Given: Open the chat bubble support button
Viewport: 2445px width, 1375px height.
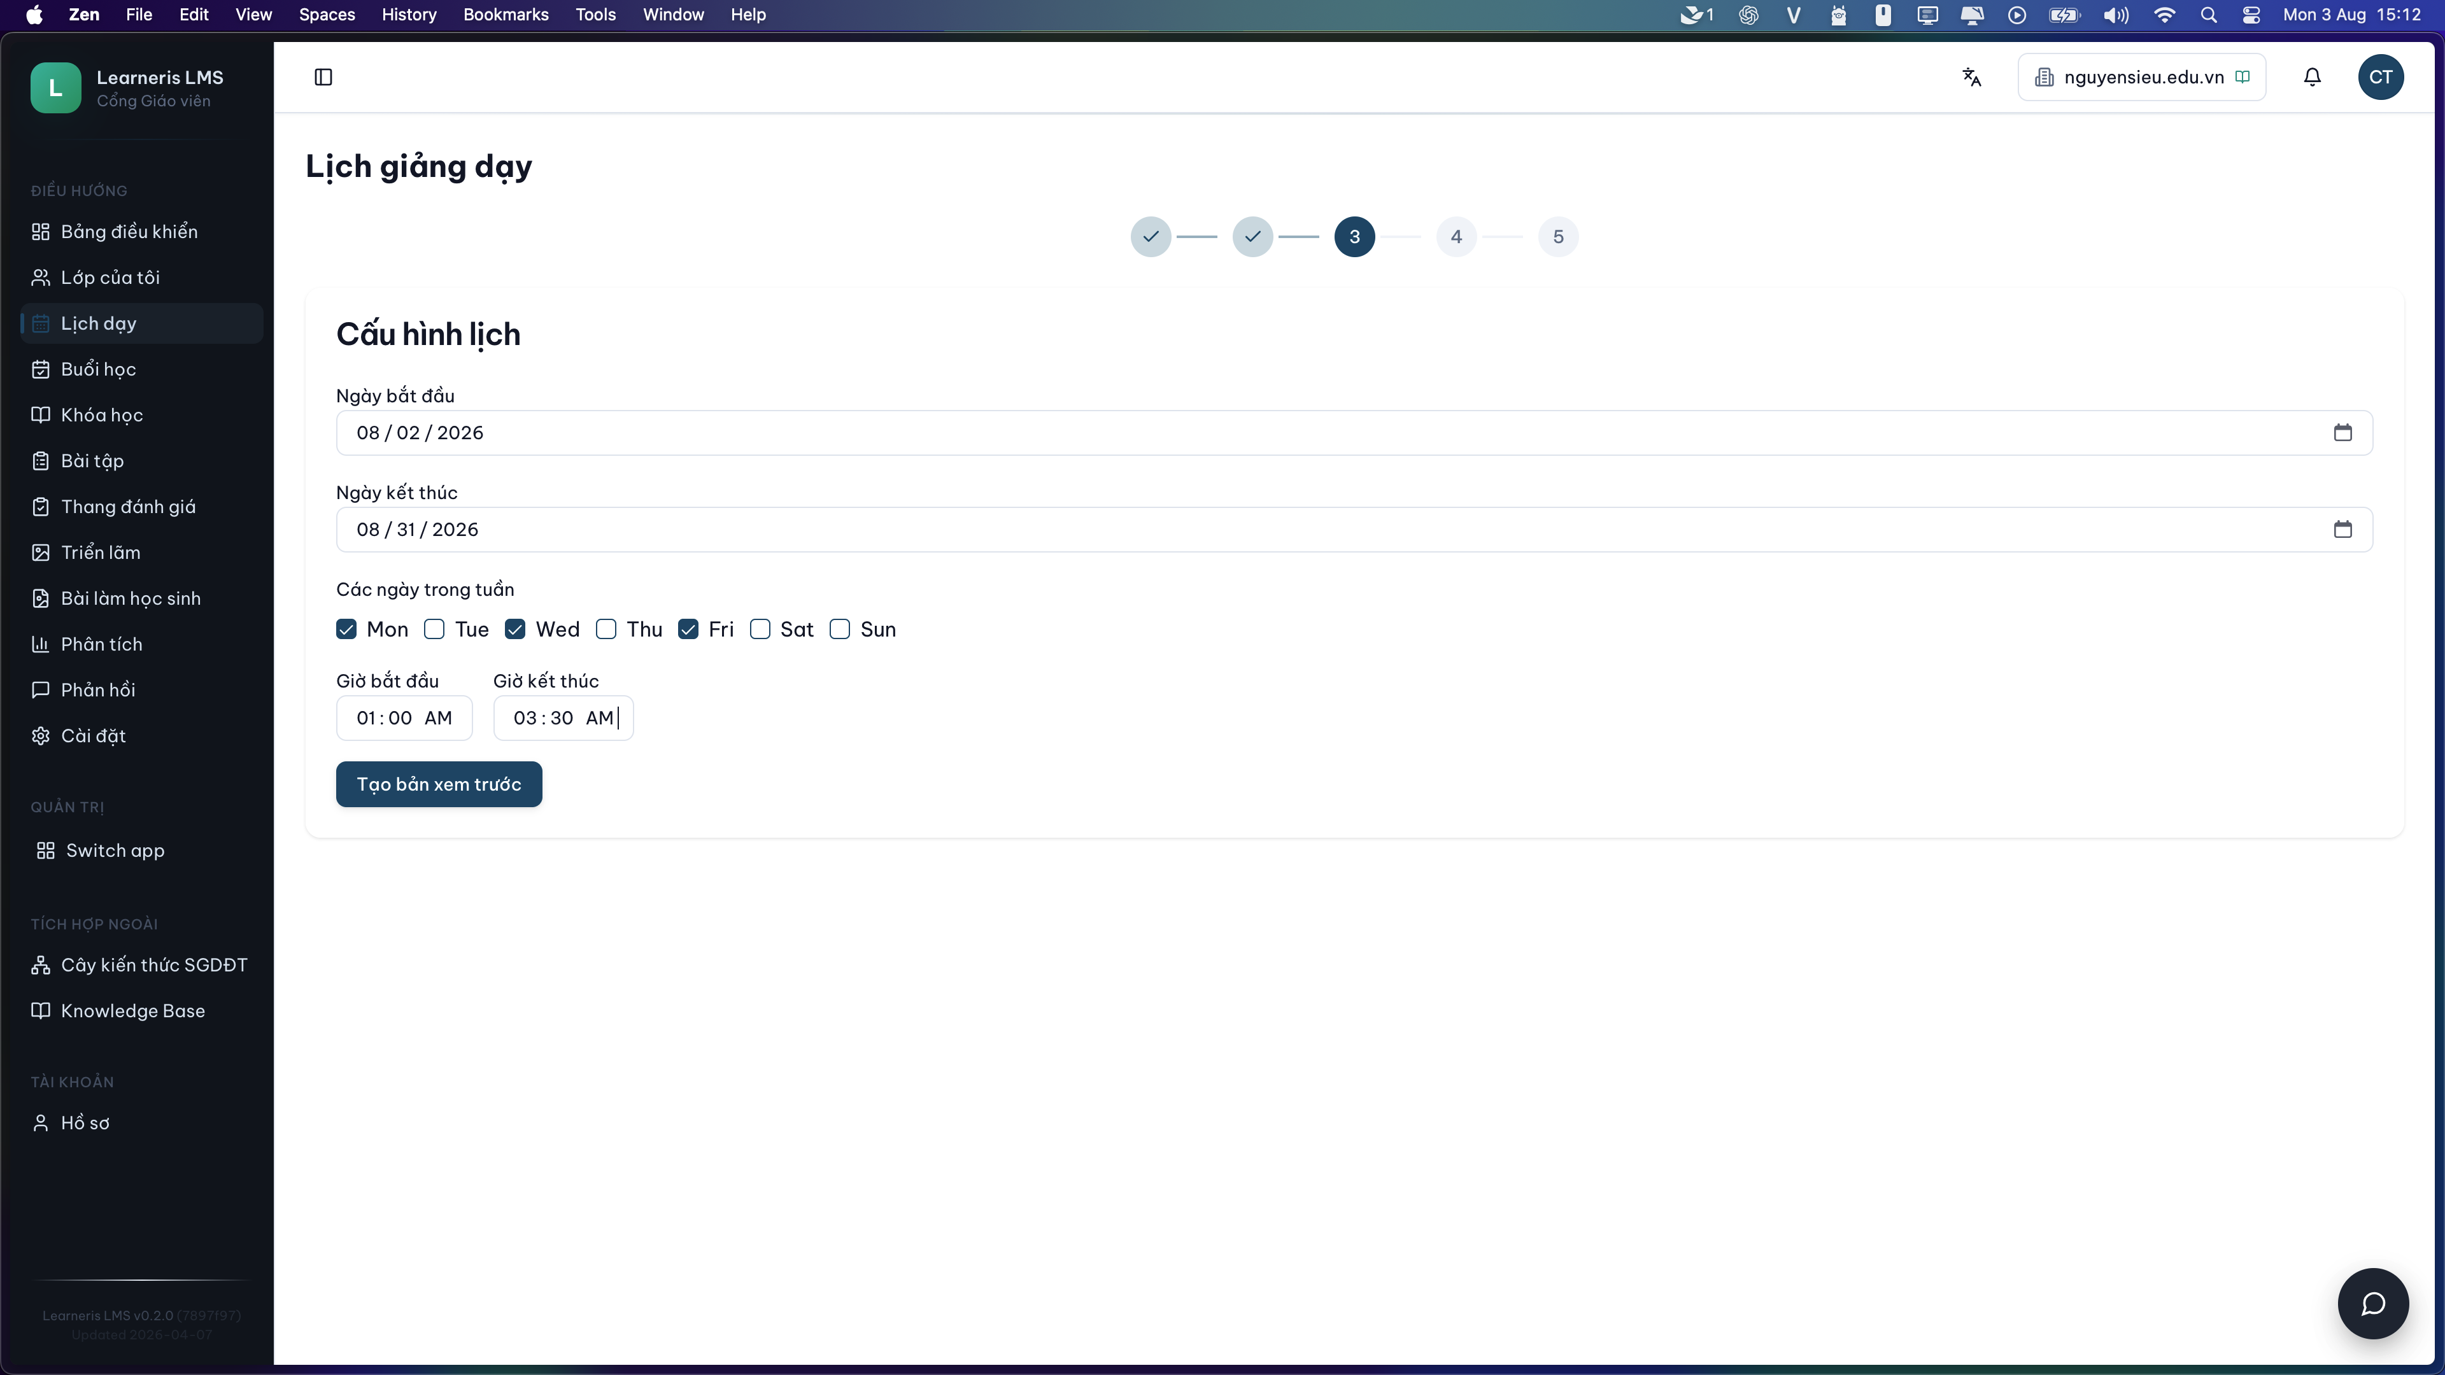Looking at the screenshot, I should point(2373,1303).
